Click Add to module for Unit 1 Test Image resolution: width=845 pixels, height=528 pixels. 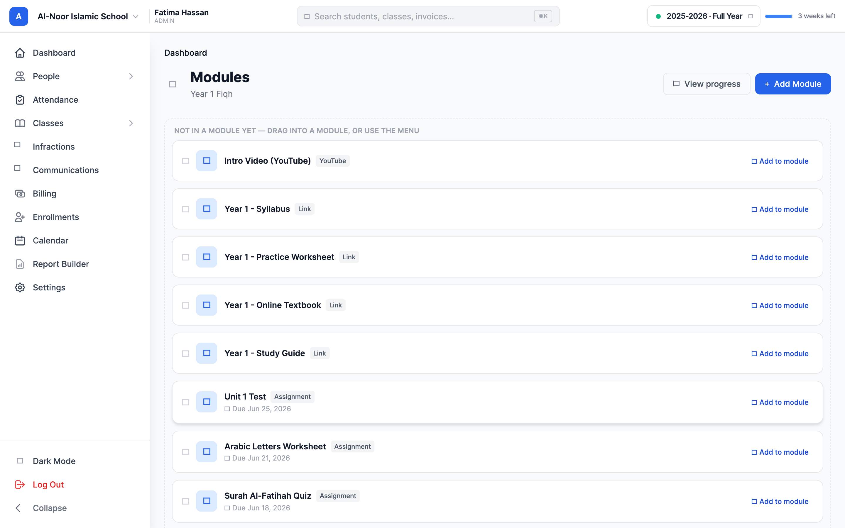click(780, 402)
